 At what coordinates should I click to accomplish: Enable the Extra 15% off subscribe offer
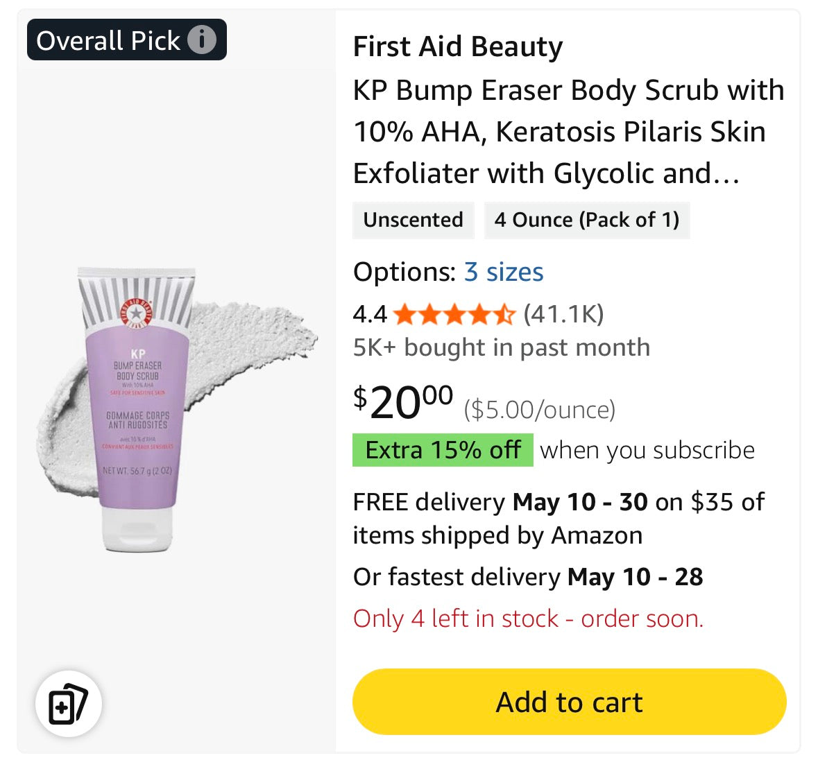tap(443, 450)
